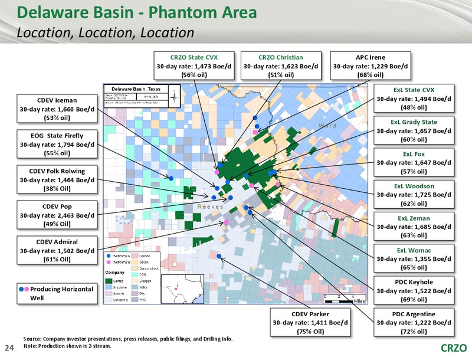Viewport: 472px width, 354px height.
Task: Click the miles scale bar on the map
Action: (345, 299)
